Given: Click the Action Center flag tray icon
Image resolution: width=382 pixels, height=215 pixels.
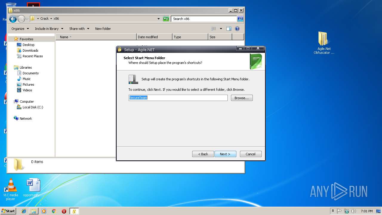Looking at the screenshot, I should 339,211.
